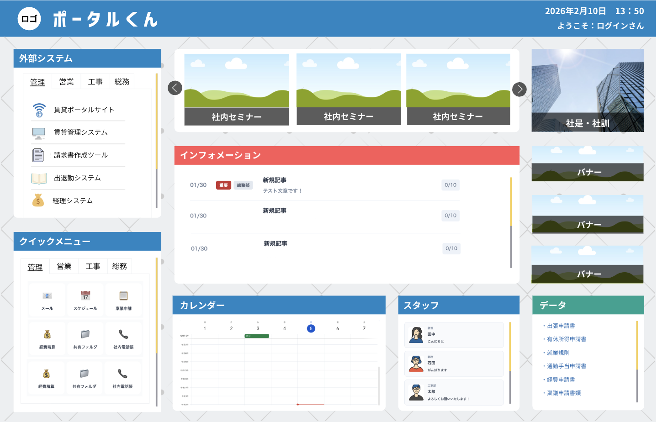This screenshot has height=422, width=657.
Task: Select the 営業 tab in クイックメニュー
Action: (x=64, y=266)
